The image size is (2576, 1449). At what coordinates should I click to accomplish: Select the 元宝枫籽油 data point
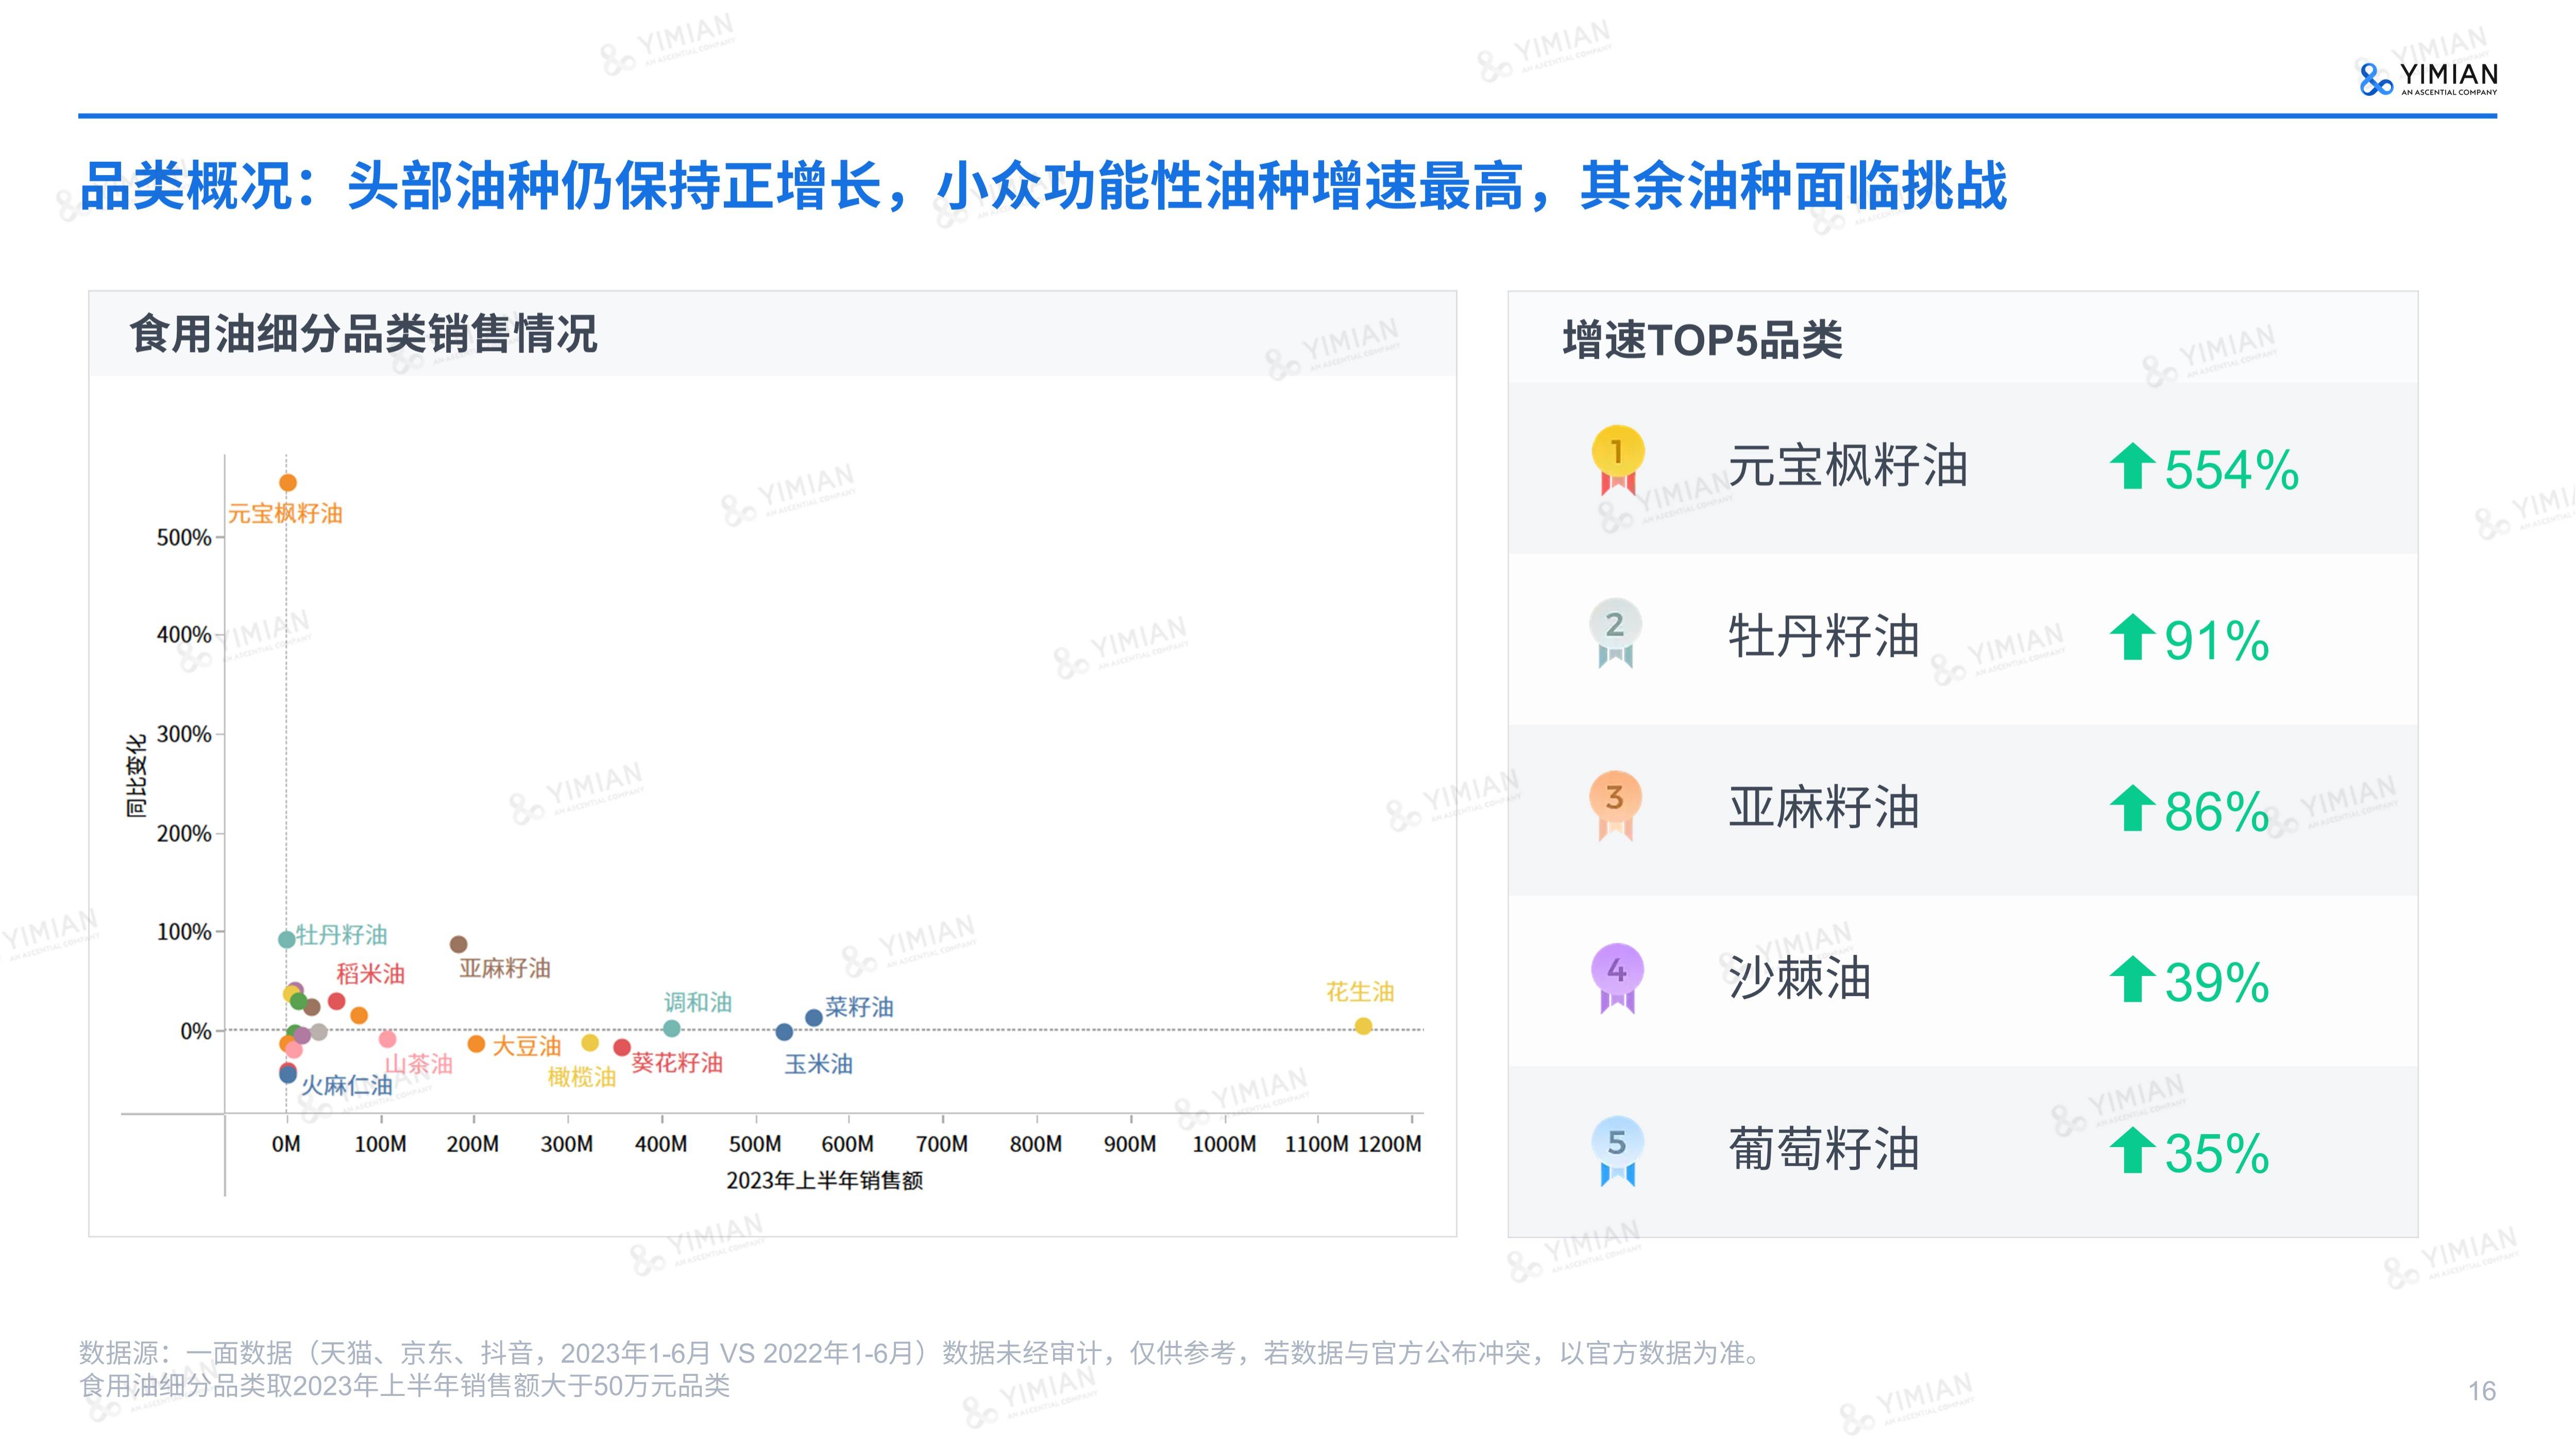(x=287, y=482)
